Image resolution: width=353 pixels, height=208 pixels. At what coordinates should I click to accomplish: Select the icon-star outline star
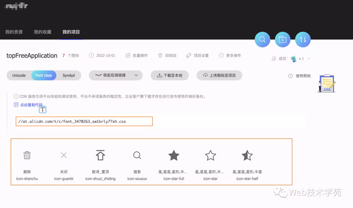click(x=210, y=155)
